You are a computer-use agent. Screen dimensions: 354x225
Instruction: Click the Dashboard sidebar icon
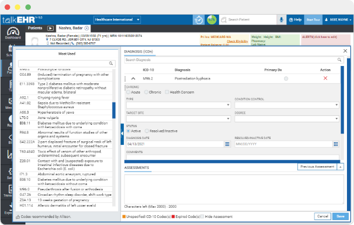click(13, 34)
